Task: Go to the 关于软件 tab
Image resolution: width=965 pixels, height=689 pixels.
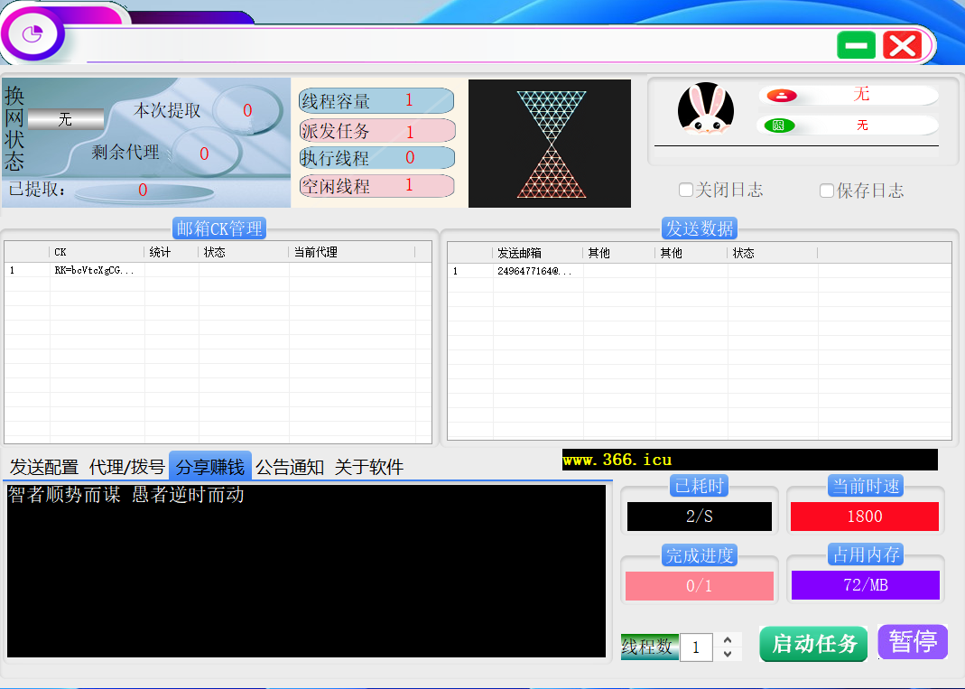Action: pos(368,467)
